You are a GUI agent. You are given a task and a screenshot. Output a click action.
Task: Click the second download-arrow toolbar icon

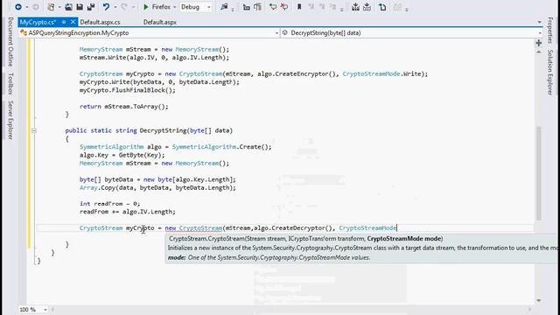pyautogui.click(x=367, y=7)
